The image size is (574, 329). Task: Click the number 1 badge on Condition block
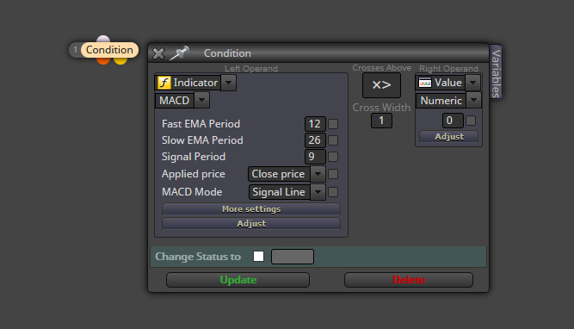[x=76, y=50]
